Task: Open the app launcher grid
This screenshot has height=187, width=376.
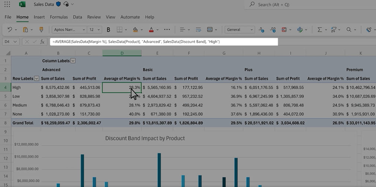Action: point(7,4)
